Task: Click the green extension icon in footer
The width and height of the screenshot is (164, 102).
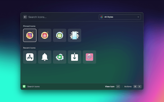Action: 24,87
